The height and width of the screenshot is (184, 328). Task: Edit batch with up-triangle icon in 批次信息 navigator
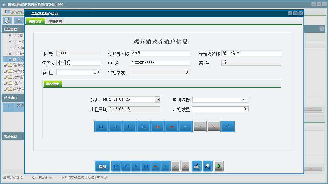pyautogui.click(x=186, y=127)
